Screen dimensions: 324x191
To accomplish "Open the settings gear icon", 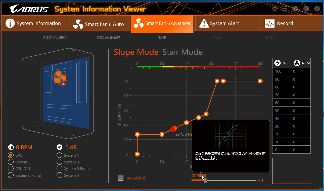I will (275, 9).
